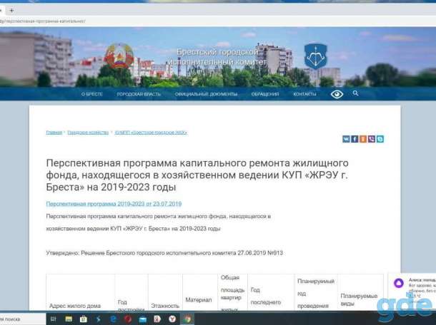Share page via orange Odnoklassniki icon
This screenshot has height=325, width=436.
pyautogui.click(x=363, y=139)
